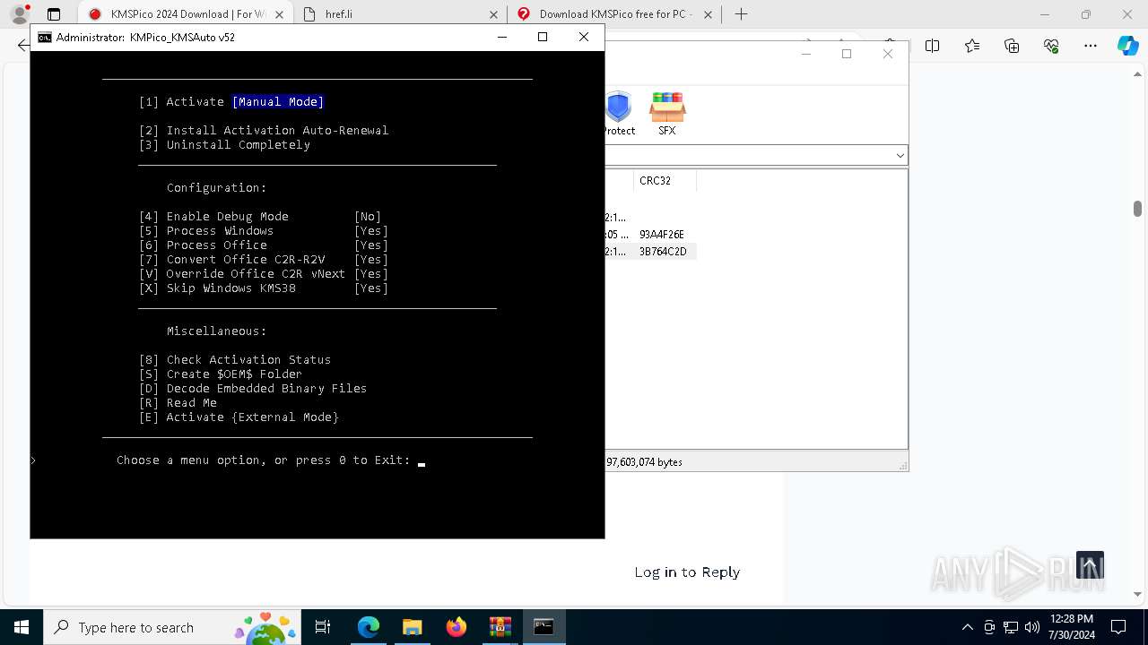
Task: Click the network icon in system tray
Action: [1011, 627]
